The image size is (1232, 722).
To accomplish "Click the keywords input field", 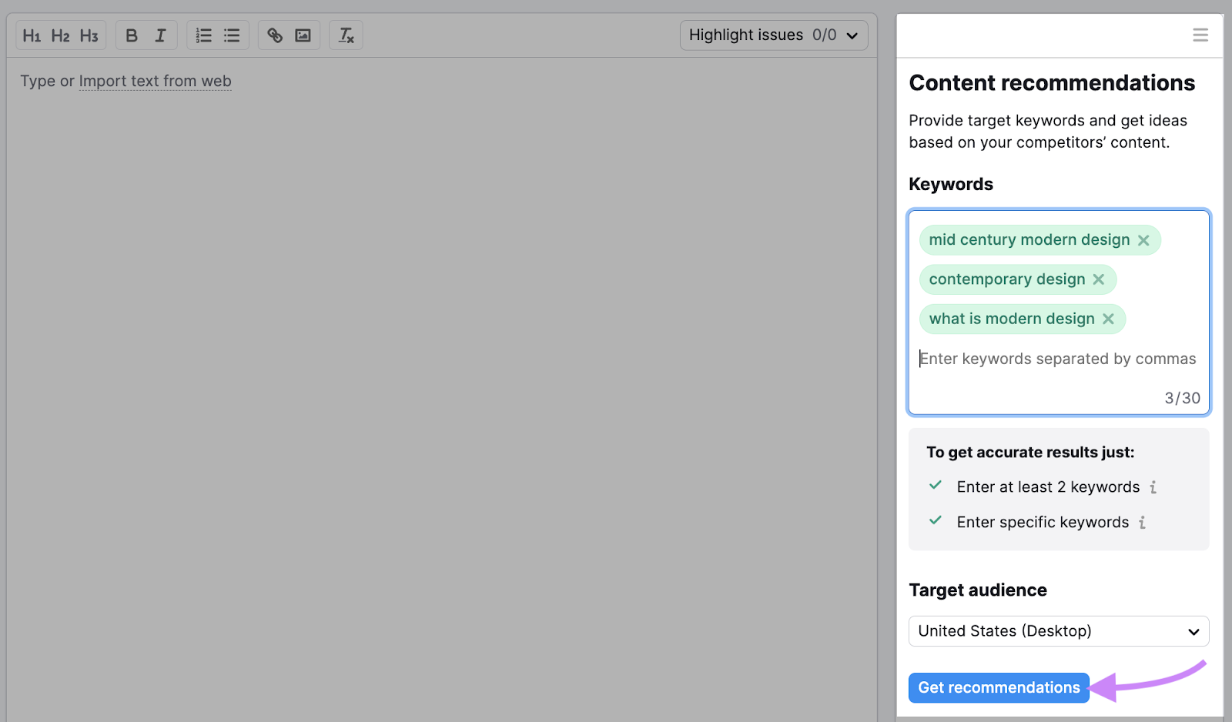I will [1057, 359].
